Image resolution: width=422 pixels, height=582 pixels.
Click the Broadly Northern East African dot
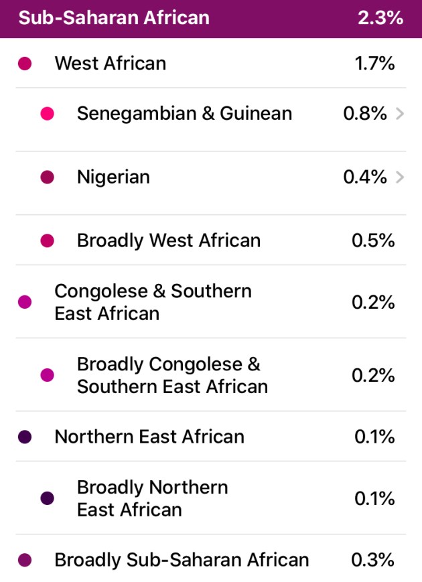click(x=48, y=498)
